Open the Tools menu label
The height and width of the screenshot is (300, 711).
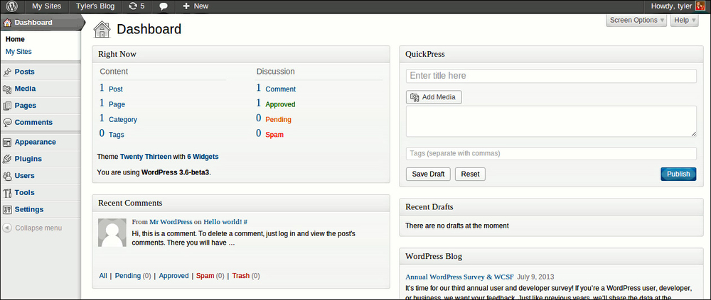24,192
